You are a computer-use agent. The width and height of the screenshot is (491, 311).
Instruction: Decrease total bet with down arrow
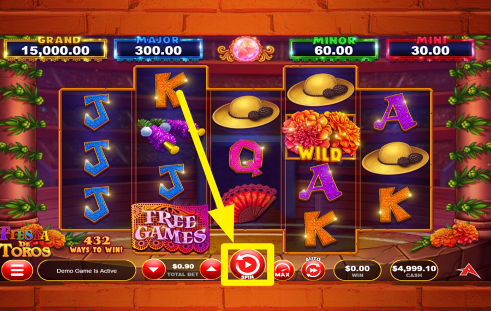(x=153, y=270)
